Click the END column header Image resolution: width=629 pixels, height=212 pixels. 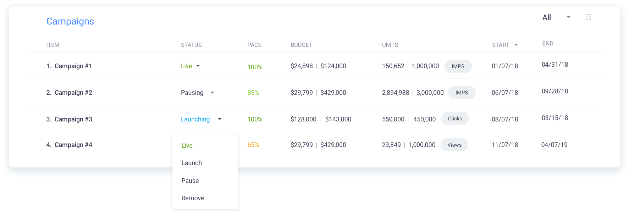pos(547,44)
